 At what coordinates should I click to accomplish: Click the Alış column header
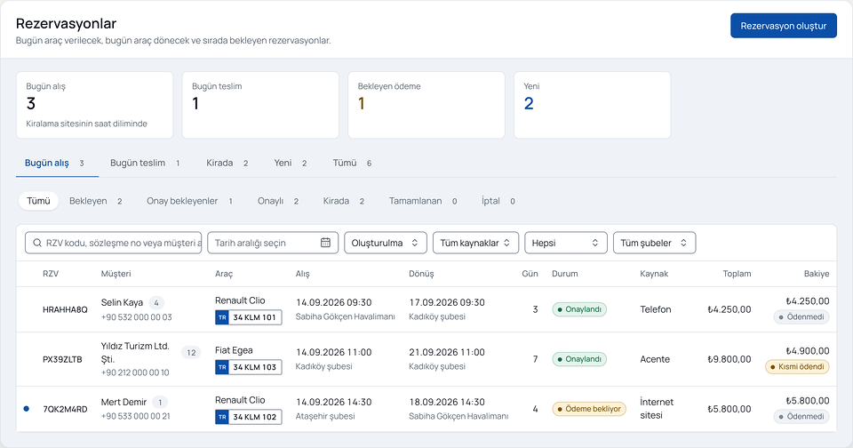[302, 274]
